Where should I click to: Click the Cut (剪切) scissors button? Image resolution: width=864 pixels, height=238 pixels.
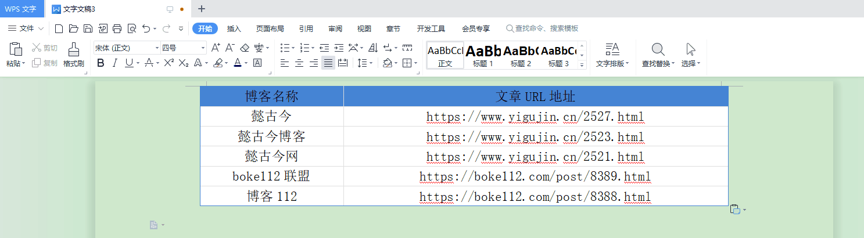tap(45, 48)
